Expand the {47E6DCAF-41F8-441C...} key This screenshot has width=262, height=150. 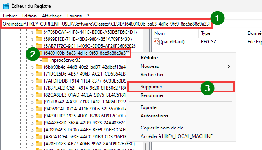pos(32,32)
